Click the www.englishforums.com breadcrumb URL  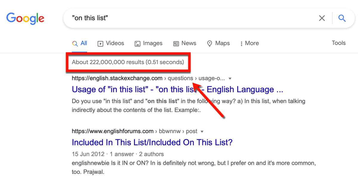(x=112, y=131)
